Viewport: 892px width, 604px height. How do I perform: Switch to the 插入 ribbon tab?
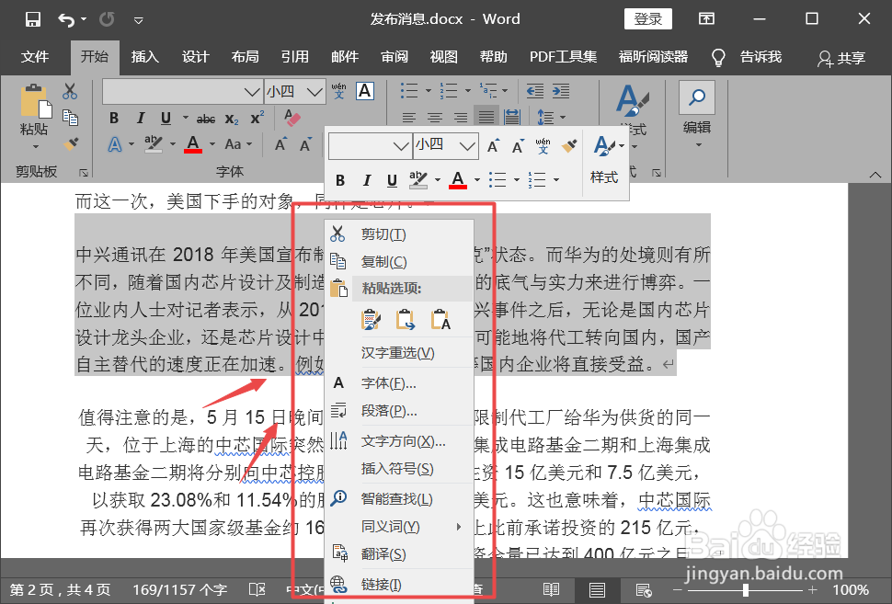tap(144, 57)
